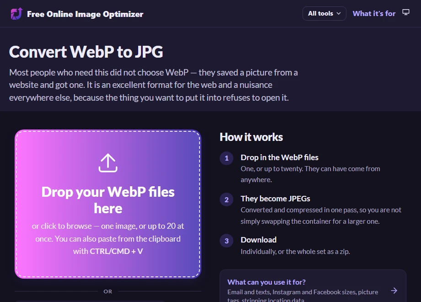Click the 'Email and texts, Instagram and Facebook sizes' text
421x302 pixels.
302,296
